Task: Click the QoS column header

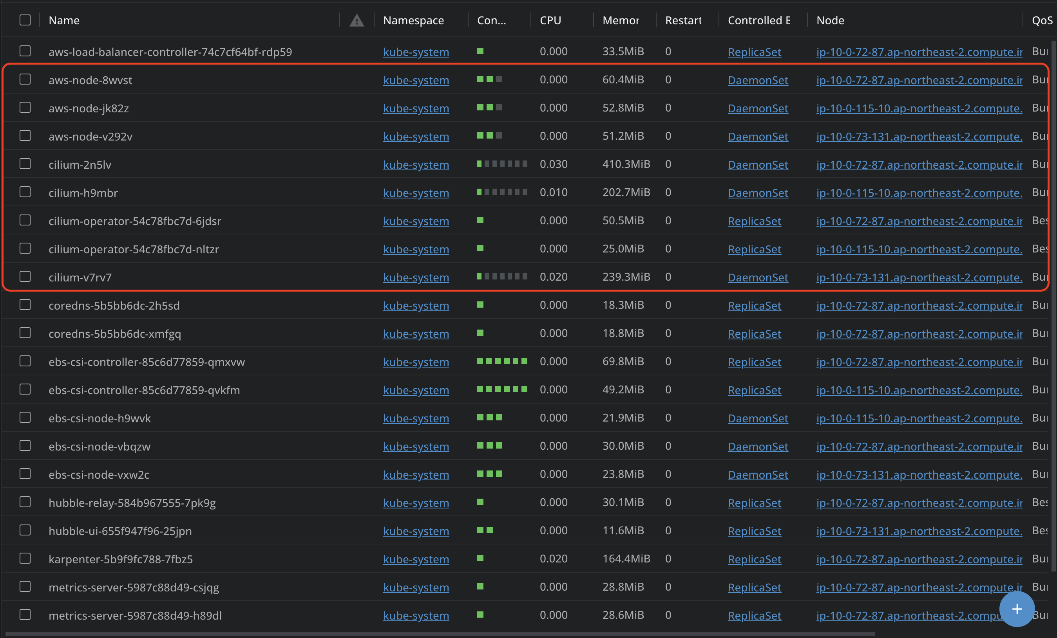Action: 1042,20
